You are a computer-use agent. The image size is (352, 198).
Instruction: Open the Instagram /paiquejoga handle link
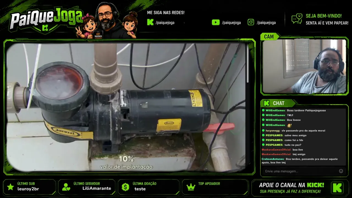(x=266, y=23)
